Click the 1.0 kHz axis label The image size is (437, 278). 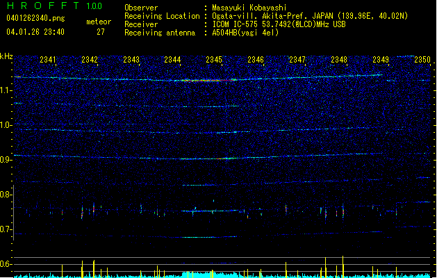(6, 125)
